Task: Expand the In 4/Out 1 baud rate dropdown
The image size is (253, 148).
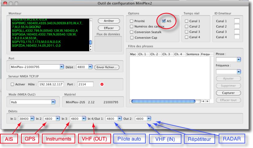Action: tap(120, 119)
